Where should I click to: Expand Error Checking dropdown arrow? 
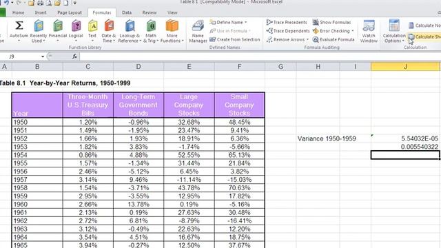(353, 31)
